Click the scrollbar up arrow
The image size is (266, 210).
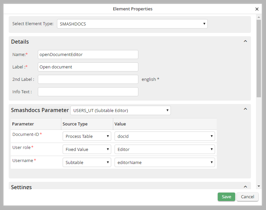[259, 17]
